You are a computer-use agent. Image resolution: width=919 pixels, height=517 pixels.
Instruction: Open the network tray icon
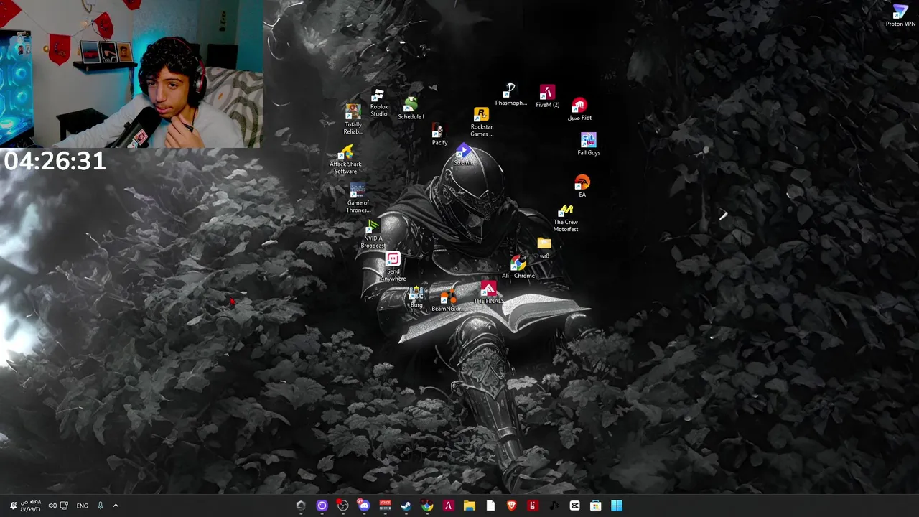coord(64,506)
